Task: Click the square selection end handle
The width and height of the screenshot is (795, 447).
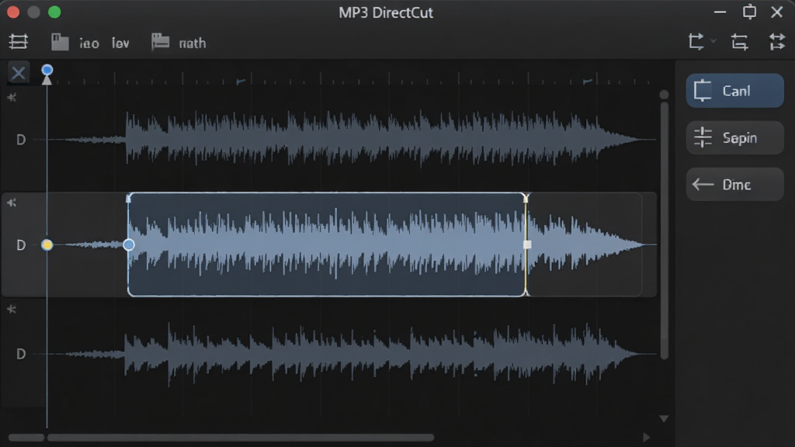Action: pyautogui.click(x=527, y=244)
